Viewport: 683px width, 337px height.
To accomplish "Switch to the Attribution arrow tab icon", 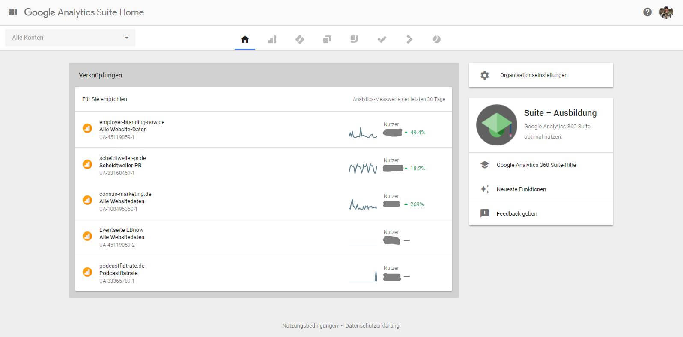I will 409,39.
